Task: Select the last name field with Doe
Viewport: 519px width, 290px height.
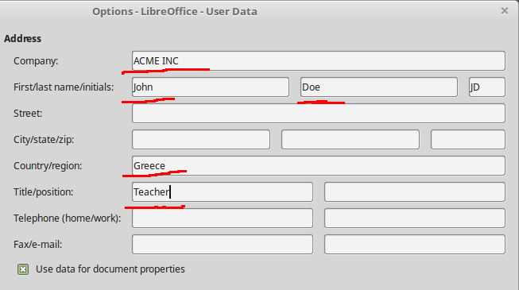Action: 379,87
